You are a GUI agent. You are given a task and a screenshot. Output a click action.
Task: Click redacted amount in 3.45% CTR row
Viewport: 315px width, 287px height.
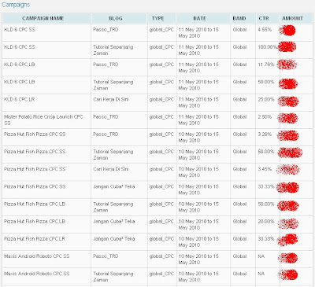pos(288,170)
